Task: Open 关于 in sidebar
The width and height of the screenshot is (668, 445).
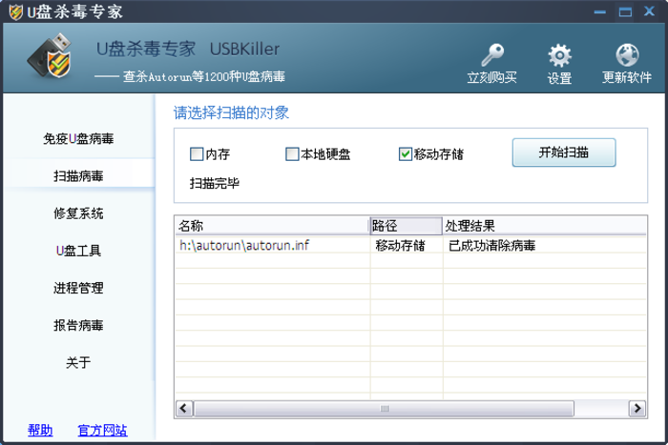Action: 78,362
